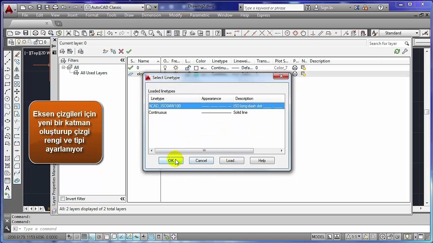The height and width of the screenshot is (243, 433).
Task: Click Layer States Manager icon
Action: 81,51
